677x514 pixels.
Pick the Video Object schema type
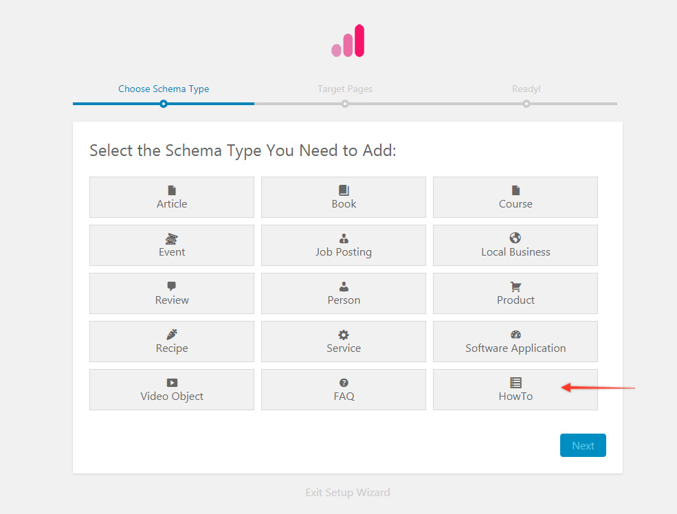point(172,390)
